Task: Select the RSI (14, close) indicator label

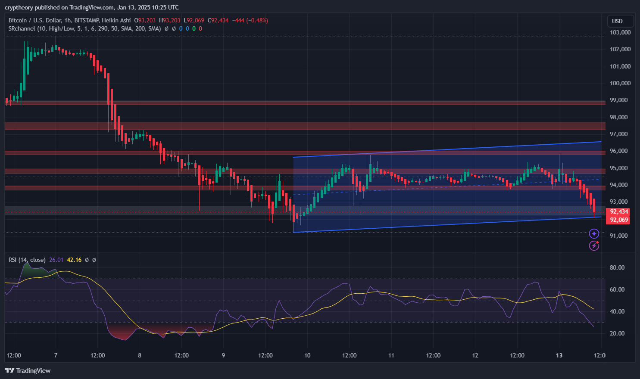Action: pos(27,260)
